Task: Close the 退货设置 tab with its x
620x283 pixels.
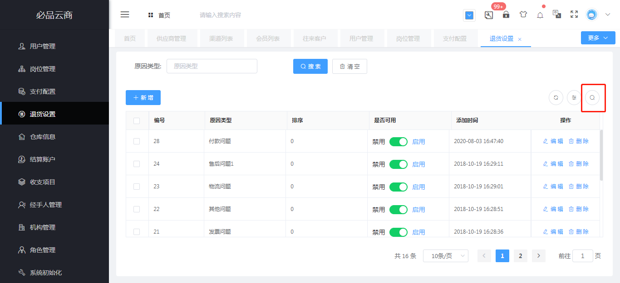Action: point(520,39)
